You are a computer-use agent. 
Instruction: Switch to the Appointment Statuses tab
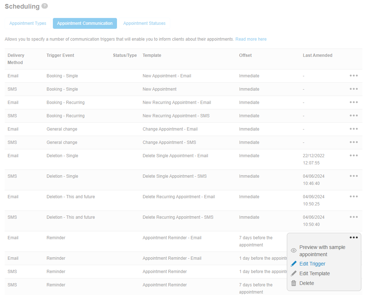tap(144, 23)
